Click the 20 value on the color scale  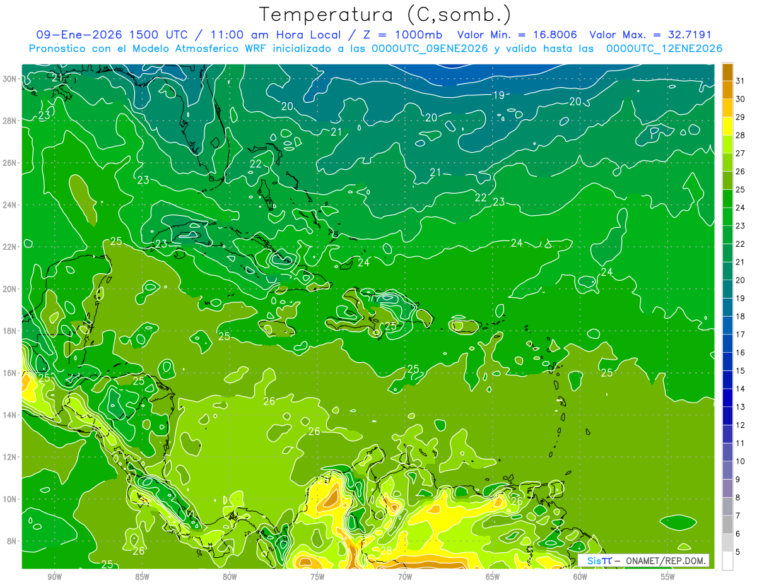pyautogui.click(x=741, y=280)
